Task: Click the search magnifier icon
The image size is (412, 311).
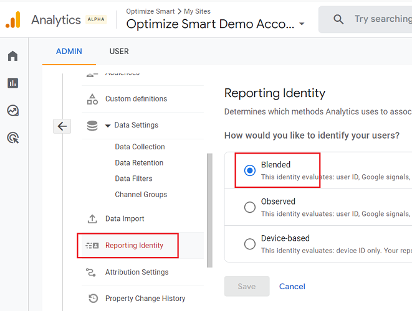Action: click(x=338, y=19)
